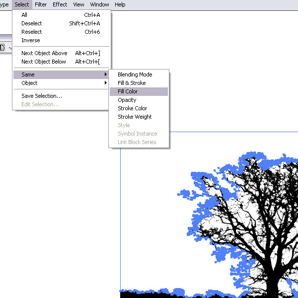
Task: Select Fill Color option
Action: pos(139,91)
